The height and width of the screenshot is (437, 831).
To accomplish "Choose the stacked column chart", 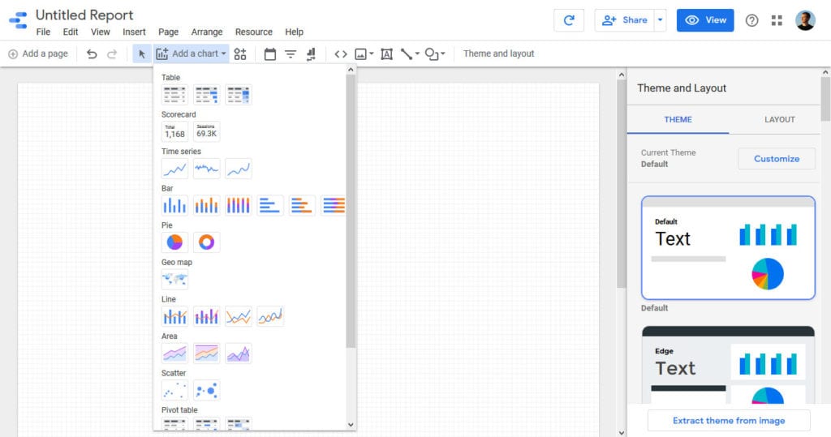I will (206, 205).
